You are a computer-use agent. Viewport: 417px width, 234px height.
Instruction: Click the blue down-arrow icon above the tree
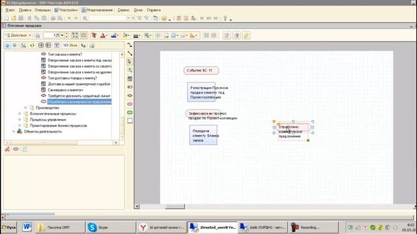[14, 45]
